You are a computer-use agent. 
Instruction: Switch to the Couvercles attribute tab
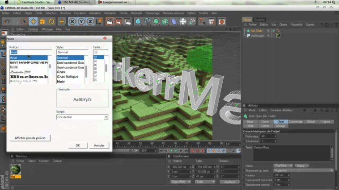296,122
